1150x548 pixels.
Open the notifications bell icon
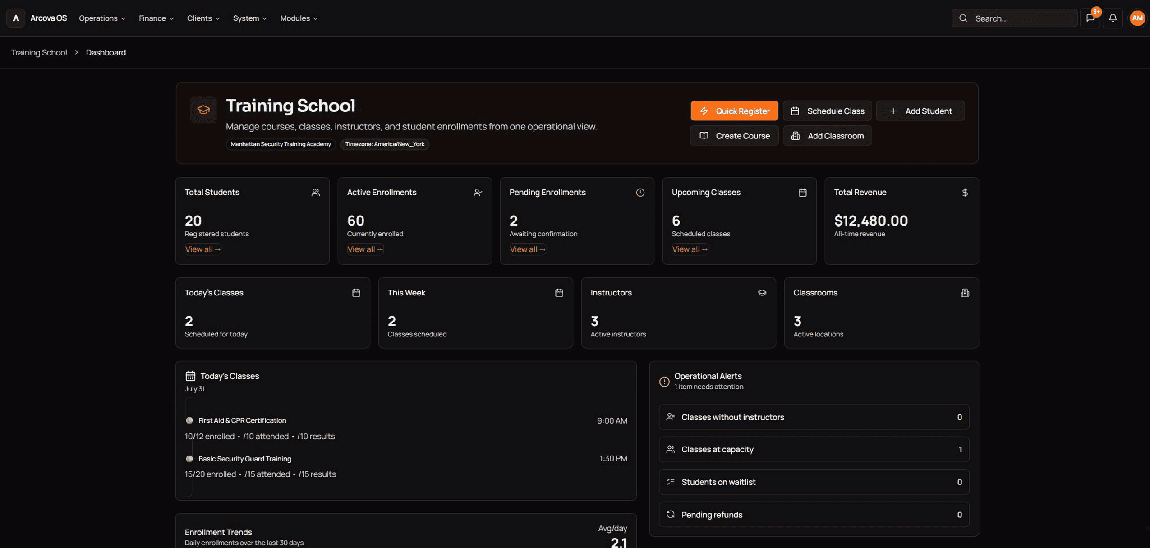1113,18
